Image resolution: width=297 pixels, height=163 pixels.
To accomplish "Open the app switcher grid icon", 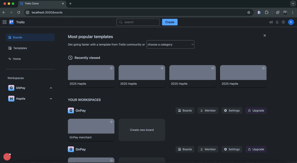I will pyautogui.click(x=5, y=22).
